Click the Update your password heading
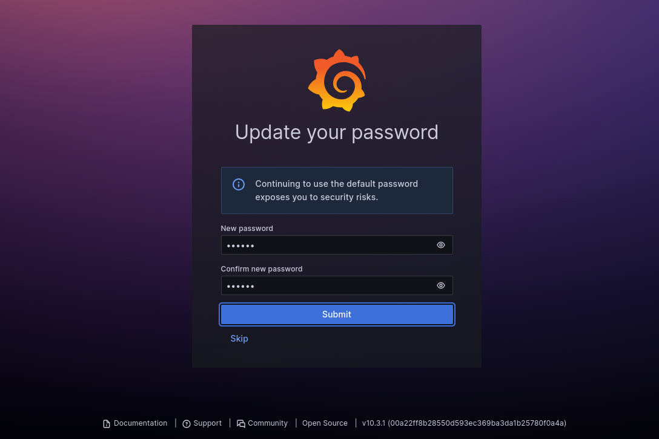This screenshot has height=439, width=659. (x=337, y=132)
